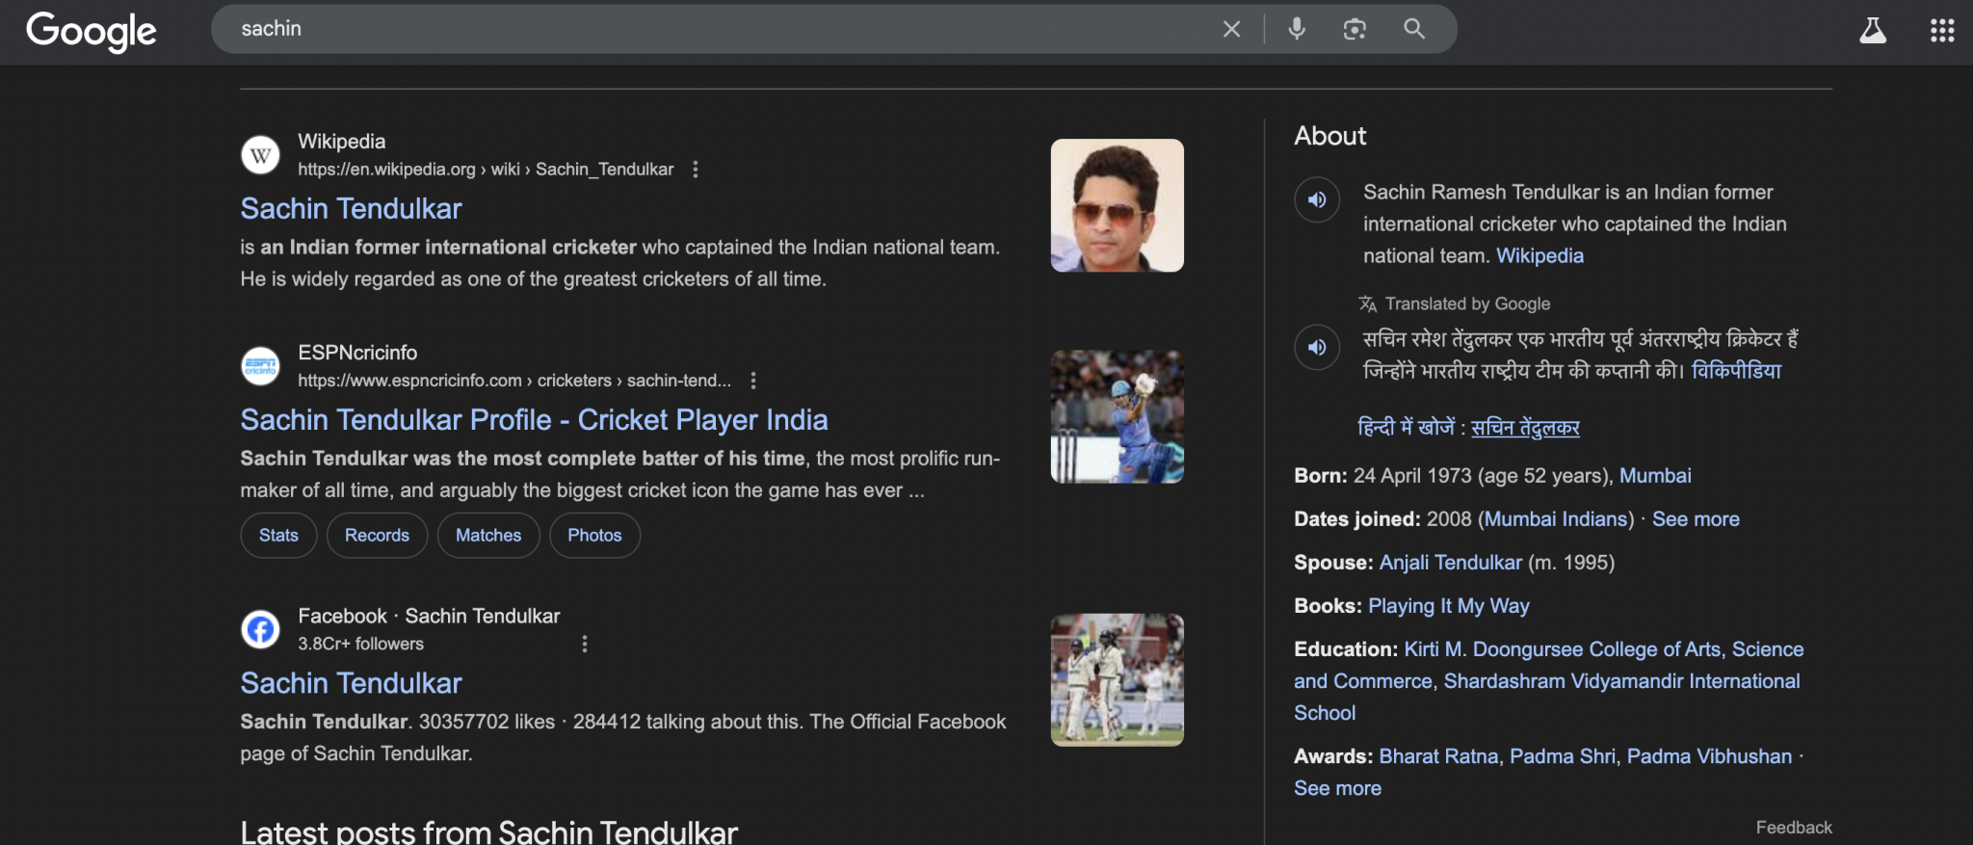The height and width of the screenshot is (845, 1973).
Task: Clear the search box text
Action: tap(1231, 29)
